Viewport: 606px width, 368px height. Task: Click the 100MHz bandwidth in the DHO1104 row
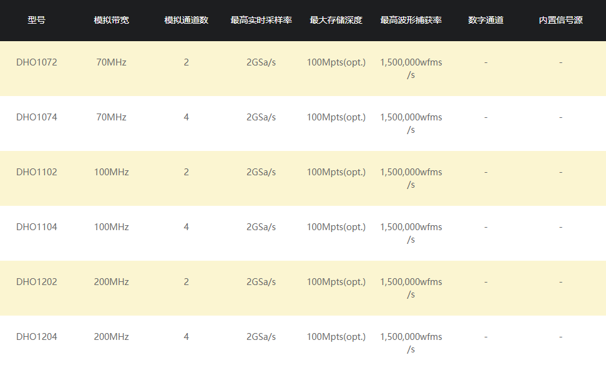click(111, 227)
